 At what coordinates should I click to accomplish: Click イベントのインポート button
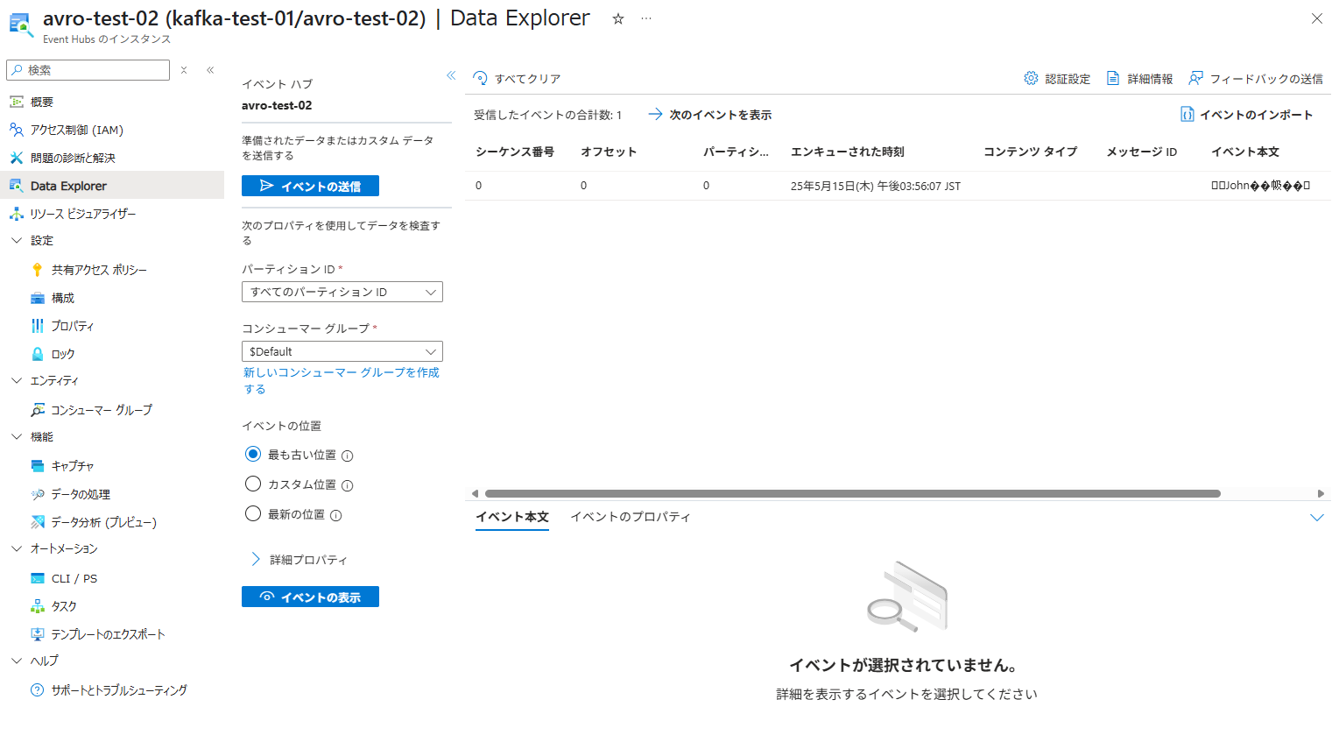click(x=1247, y=115)
